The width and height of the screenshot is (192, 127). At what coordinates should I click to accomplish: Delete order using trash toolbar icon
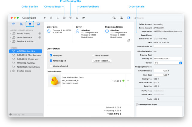51,18
